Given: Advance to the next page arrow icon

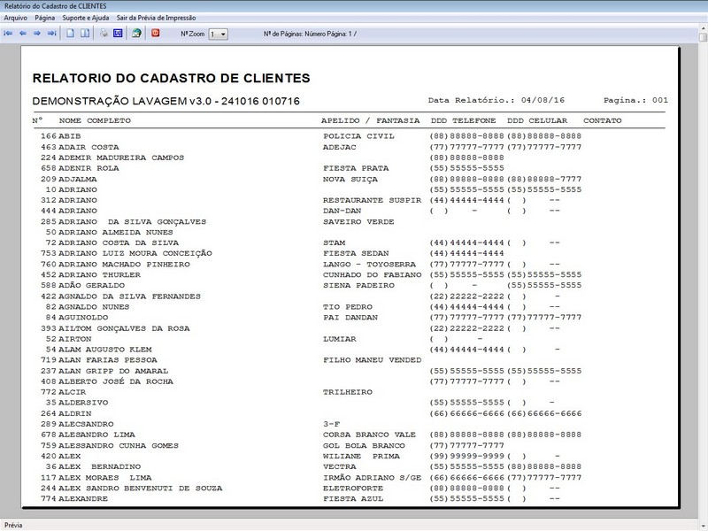Looking at the screenshot, I should click(x=37, y=34).
